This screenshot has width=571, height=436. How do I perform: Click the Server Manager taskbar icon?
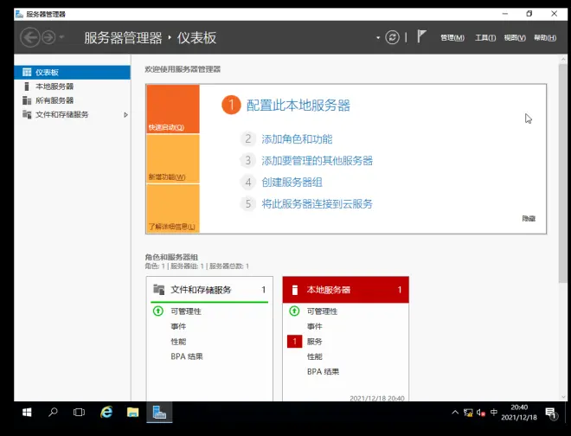pyautogui.click(x=159, y=413)
